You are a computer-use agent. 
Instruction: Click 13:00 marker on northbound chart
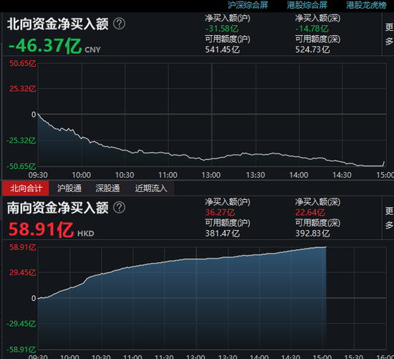pos(211,175)
